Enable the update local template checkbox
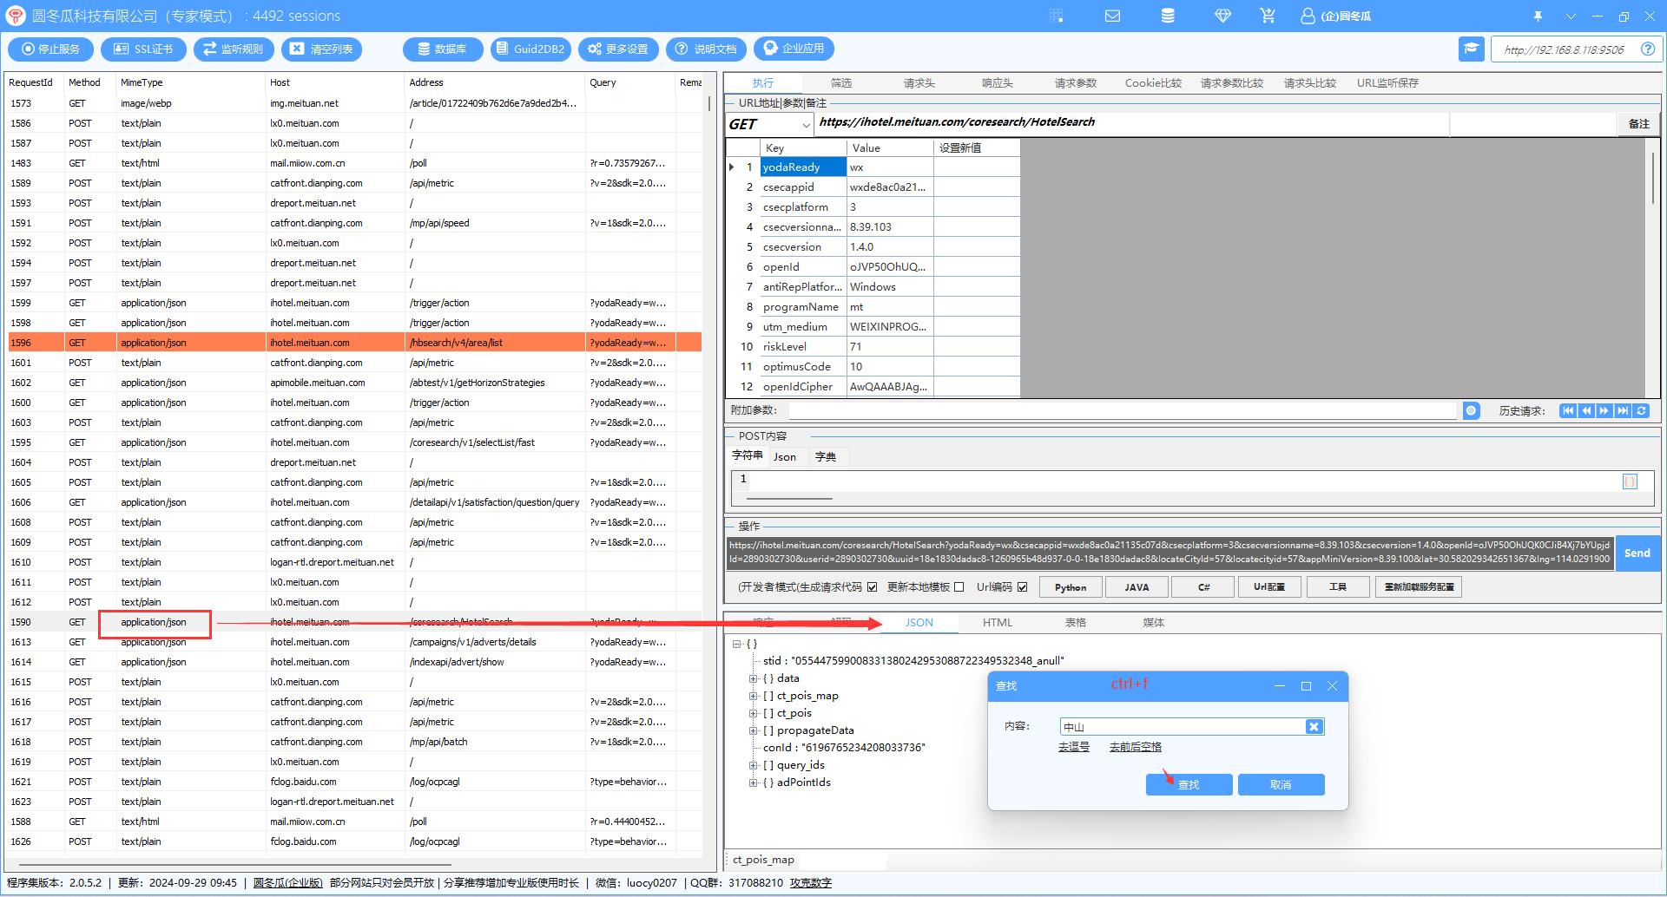The width and height of the screenshot is (1667, 897). coord(959,587)
